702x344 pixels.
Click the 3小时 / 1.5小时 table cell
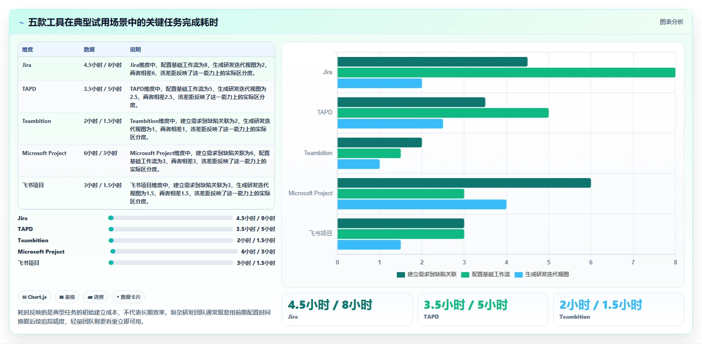tap(103, 185)
